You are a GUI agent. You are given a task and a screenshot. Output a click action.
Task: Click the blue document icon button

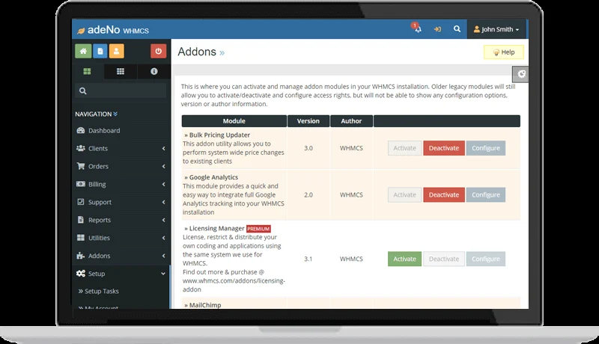point(100,51)
